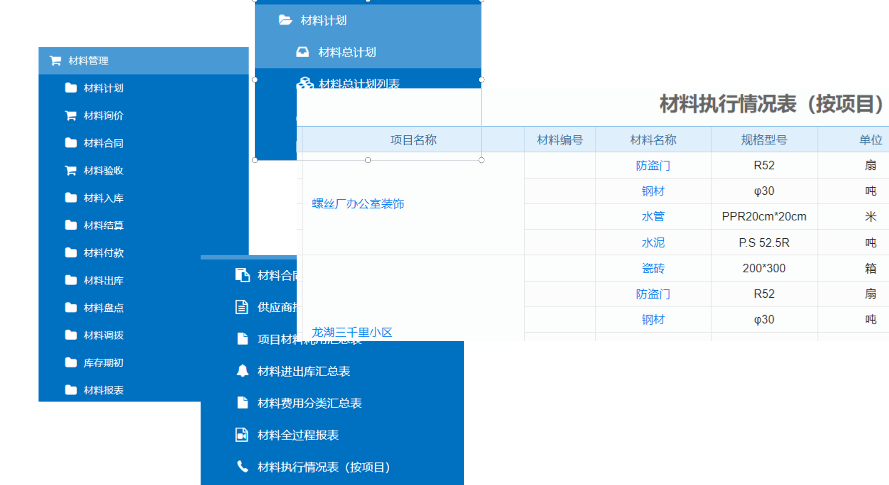Click the inbox tray icon beside 材料总计划
The image size is (889, 485).
coord(303,52)
